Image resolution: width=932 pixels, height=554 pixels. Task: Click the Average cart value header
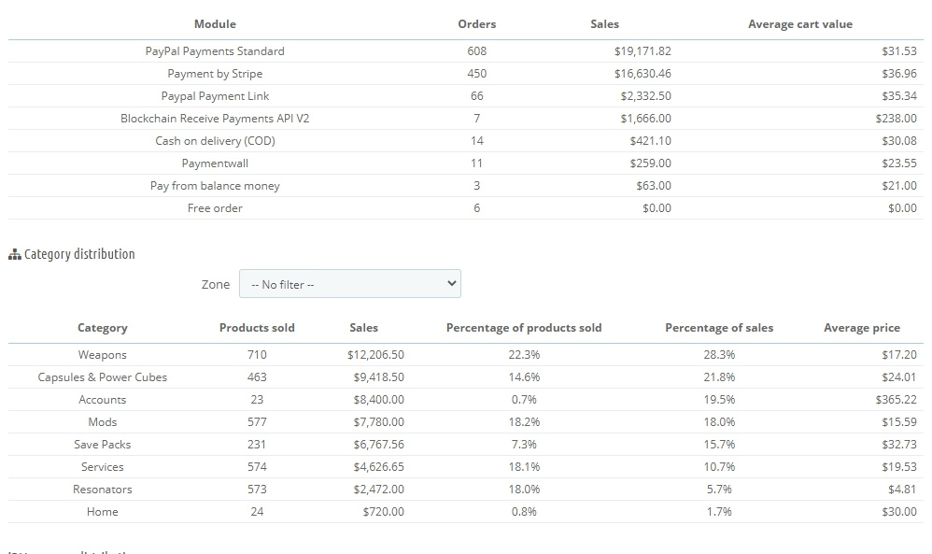click(799, 24)
